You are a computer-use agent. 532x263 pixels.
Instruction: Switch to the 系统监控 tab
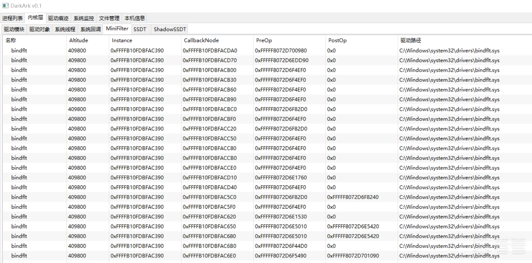[x=84, y=18]
